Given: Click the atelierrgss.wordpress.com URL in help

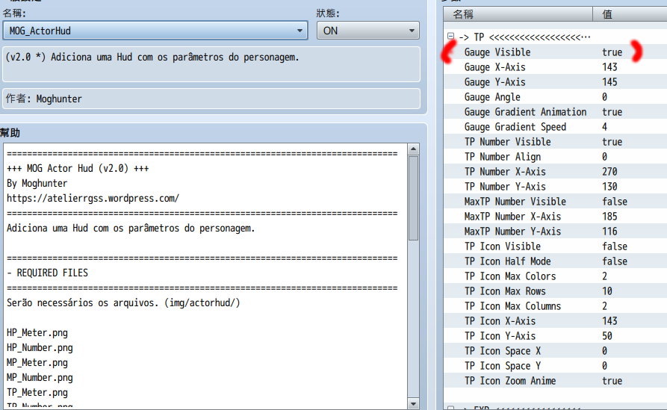Looking at the screenshot, I should (x=93, y=198).
